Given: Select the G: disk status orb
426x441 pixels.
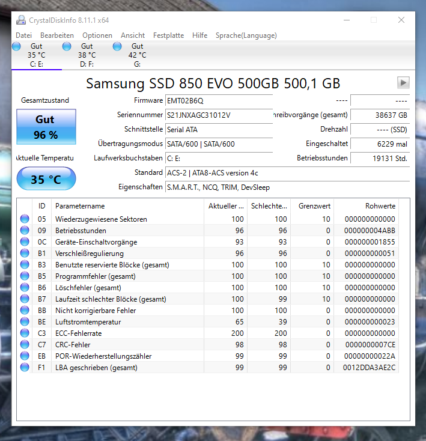Looking at the screenshot, I should coord(117,46).
